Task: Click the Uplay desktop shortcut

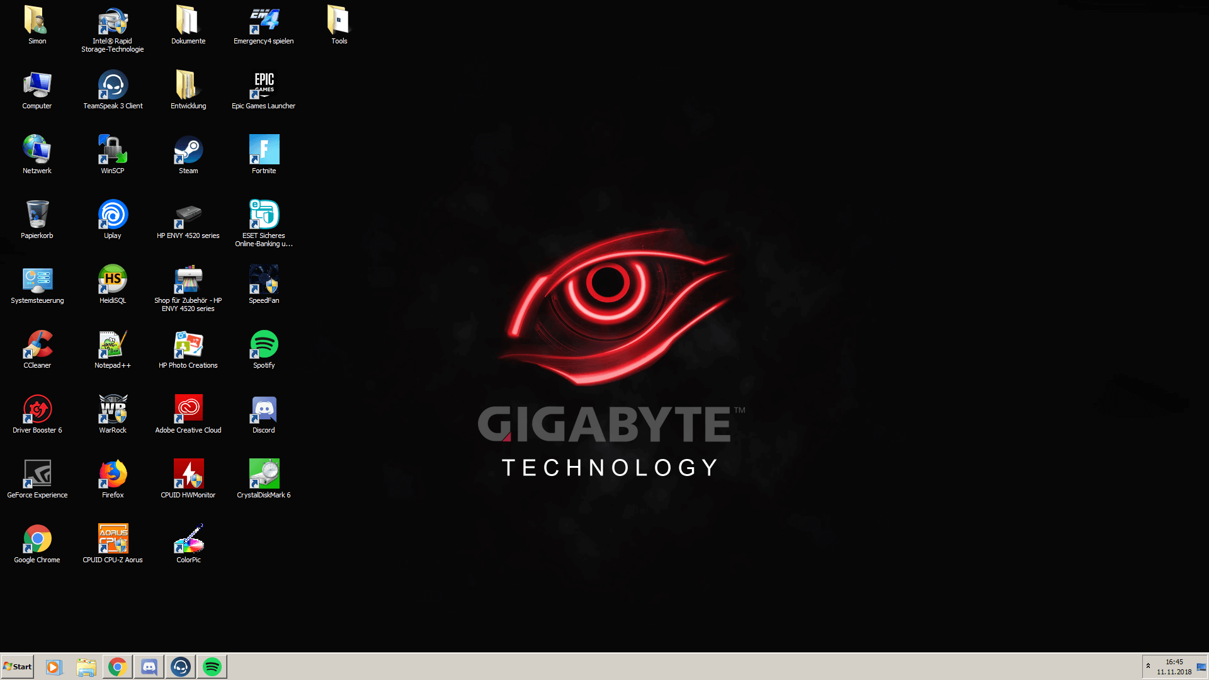Action: (x=113, y=215)
